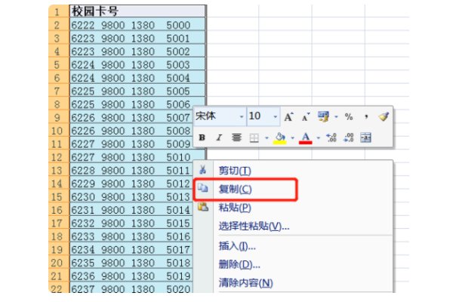Select cell 6224 9800 1380 5003
Image resolution: width=453 pixels, height=302 pixels.
[x=137, y=64]
